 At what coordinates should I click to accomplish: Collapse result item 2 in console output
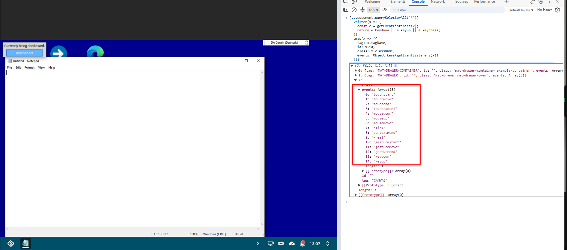coord(356,80)
